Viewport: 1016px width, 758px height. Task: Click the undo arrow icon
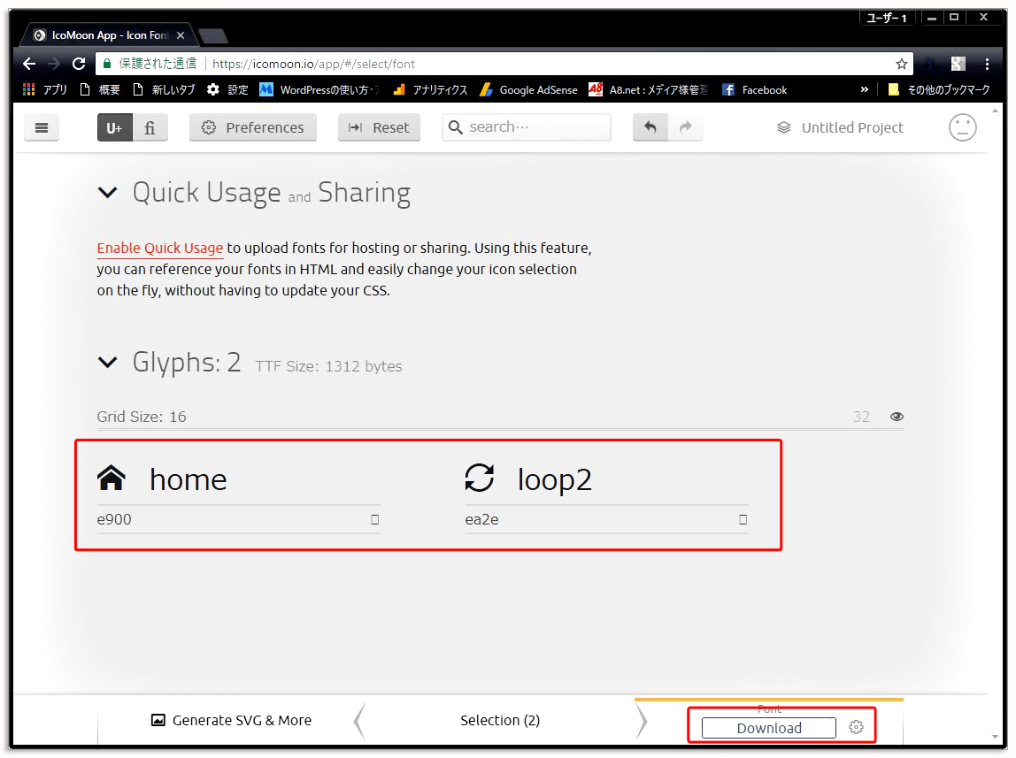click(x=650, y=127)
